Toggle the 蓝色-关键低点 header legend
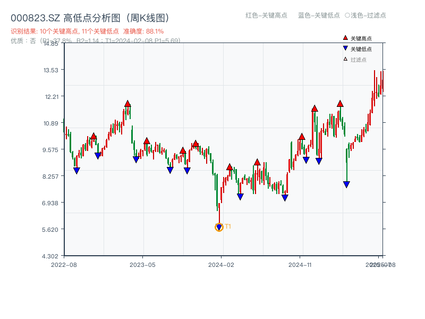Screen dimensions: 425x319 (319, 15)
